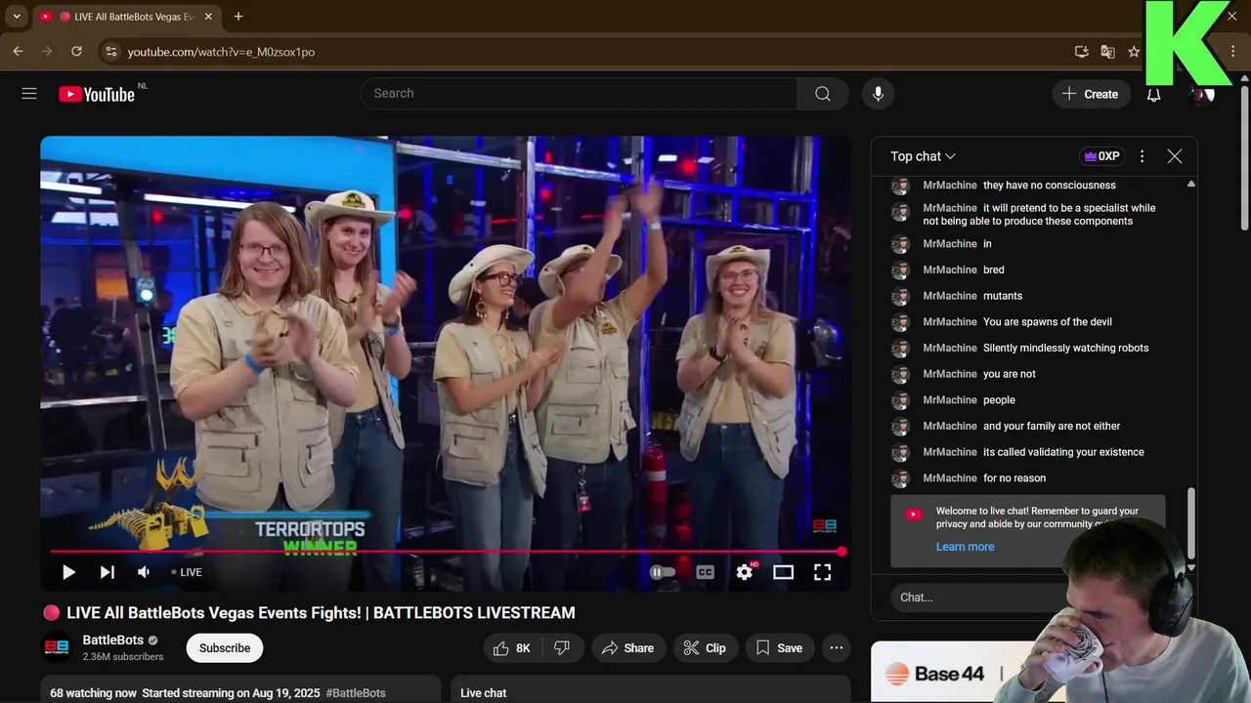Like the video with thumbs up
This screenshot has height=703, width=1251.
(512, 648)
